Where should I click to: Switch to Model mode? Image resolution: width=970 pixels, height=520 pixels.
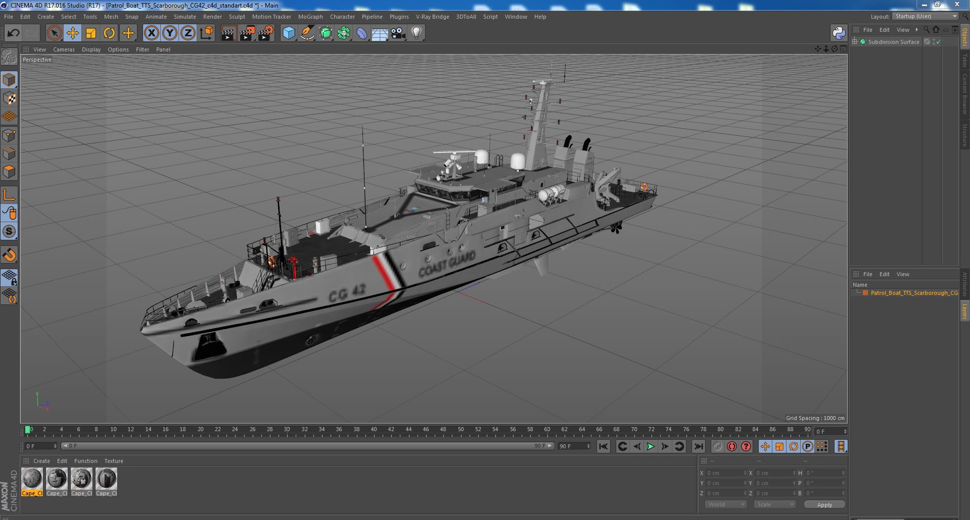click(9, 80)
